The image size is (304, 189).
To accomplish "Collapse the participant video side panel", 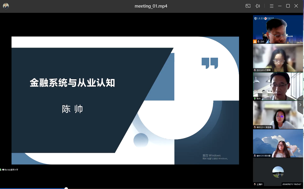I will tap(300, 105).
